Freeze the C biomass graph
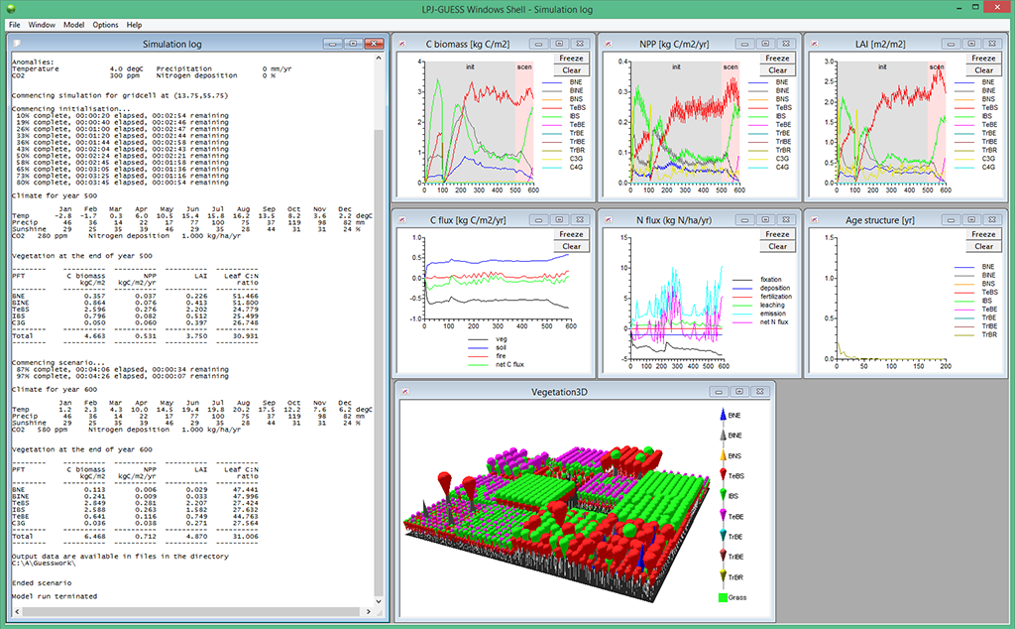 coord(571,58)
